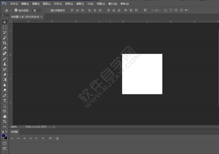The width and height of the screenshot is (219, 154).
Task: Select the Crop tool
Action: click(x=5, y=43)
